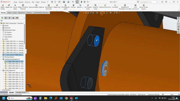
Task: Open dropdown under Bileşen Ekle
Action: pos(9,10)
